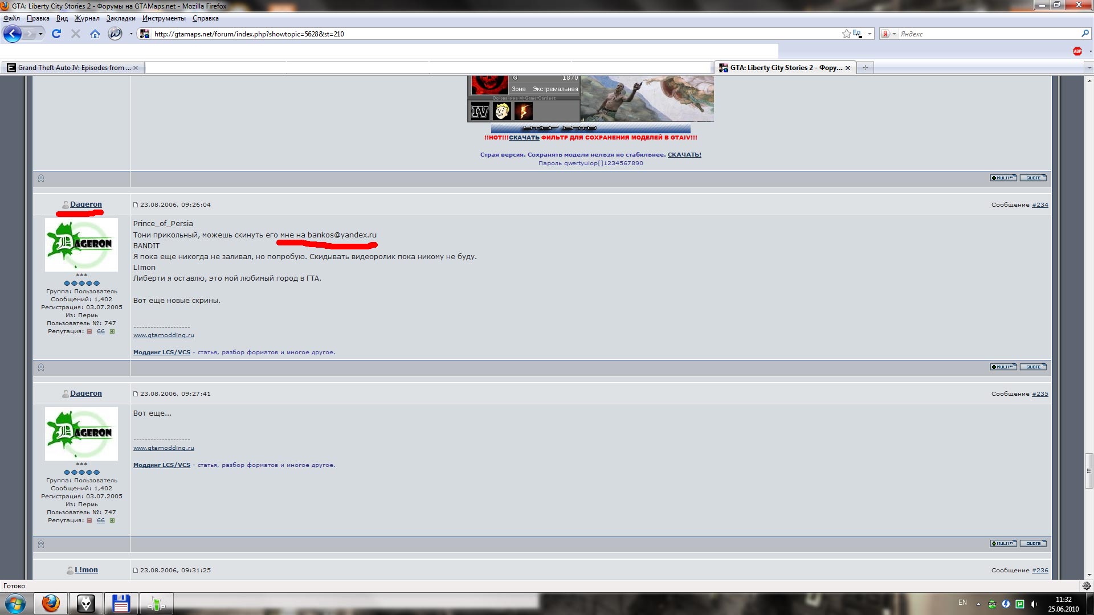Click the En icon beside the bookmark star

pyautogui.click(x=858, y=34)
